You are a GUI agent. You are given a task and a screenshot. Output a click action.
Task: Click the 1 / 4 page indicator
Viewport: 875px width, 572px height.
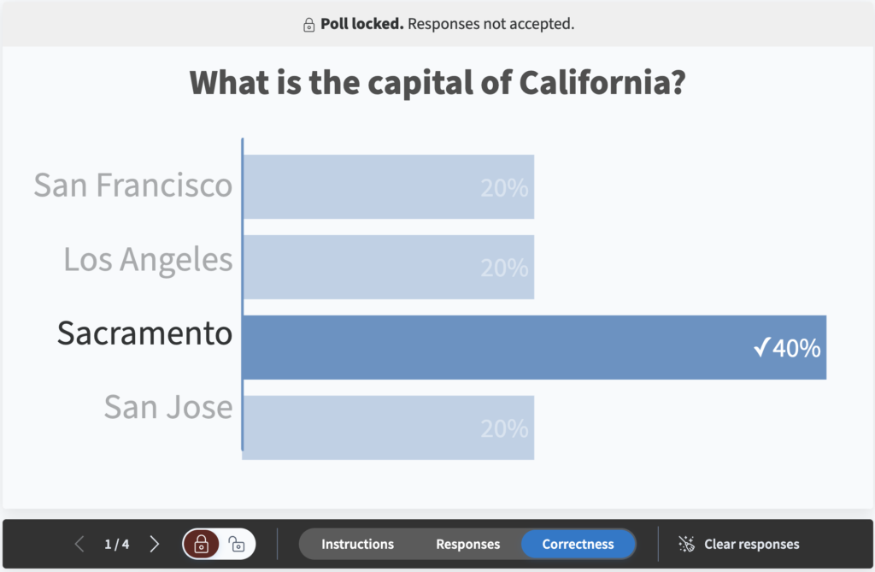pos(116,544)
